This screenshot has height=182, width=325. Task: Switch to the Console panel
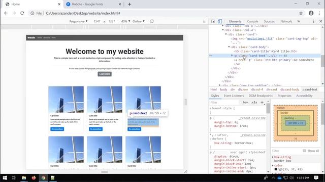point(252,21)
